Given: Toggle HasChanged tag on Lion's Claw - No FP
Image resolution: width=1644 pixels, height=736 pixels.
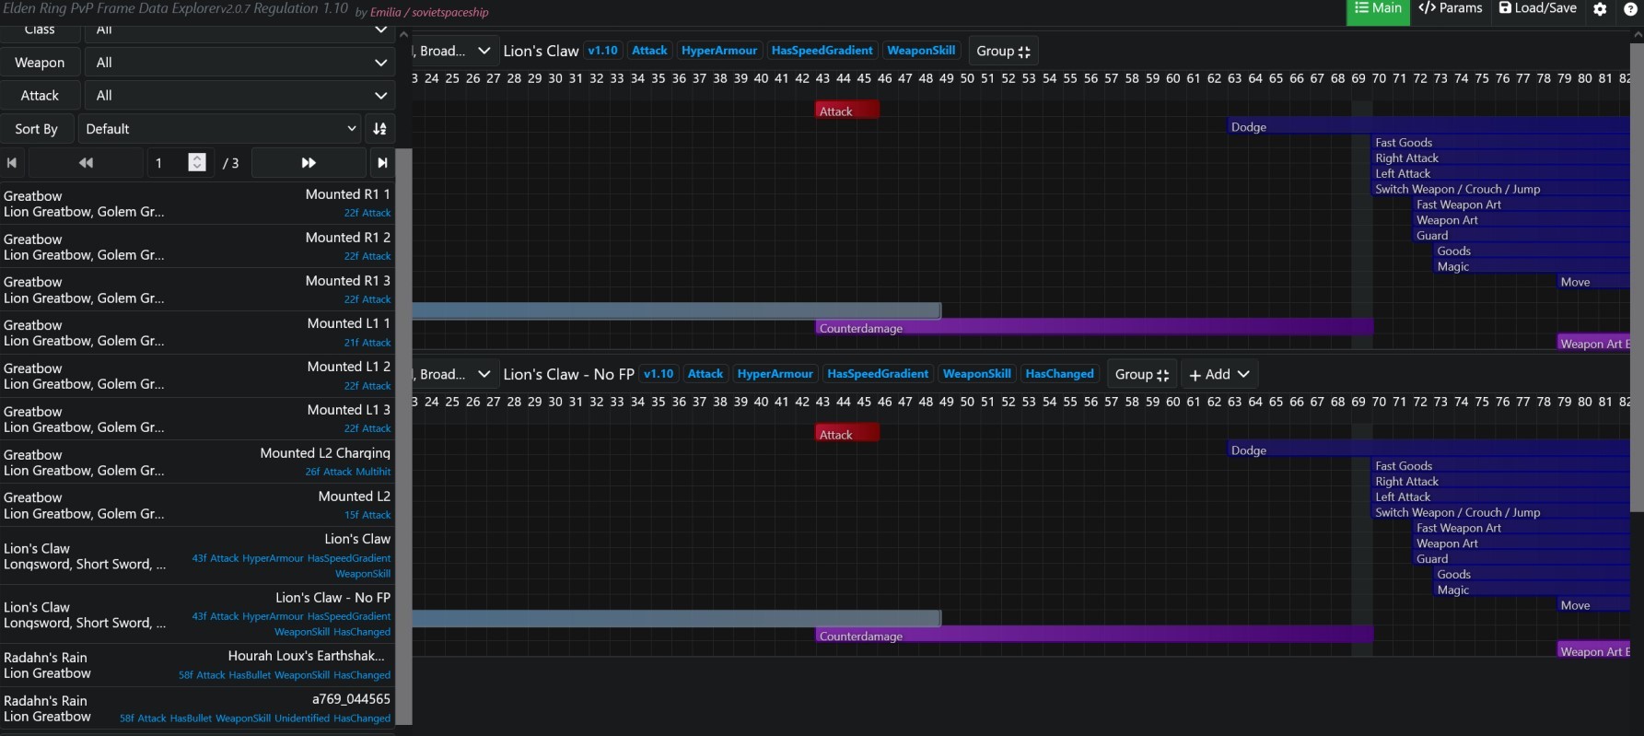Looking at the screenshot, I should [x=1059, y=374].
